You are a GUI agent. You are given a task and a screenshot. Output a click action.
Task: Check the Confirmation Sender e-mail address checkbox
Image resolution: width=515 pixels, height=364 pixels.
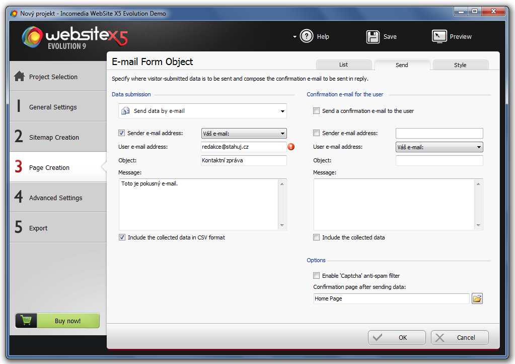tap(316, 133)
